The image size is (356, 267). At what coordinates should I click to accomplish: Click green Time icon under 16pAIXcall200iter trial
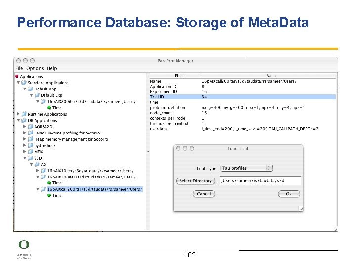click(x=49, y=196)
